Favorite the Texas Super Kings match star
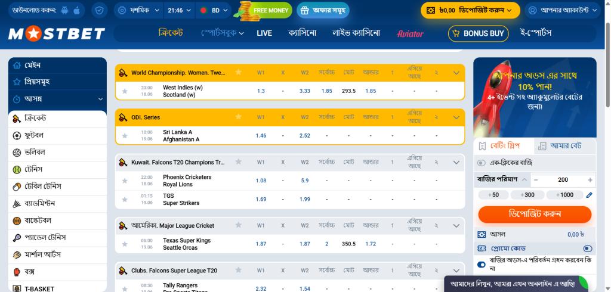This screenshot has width=611, height=292. tap(125, 244)
